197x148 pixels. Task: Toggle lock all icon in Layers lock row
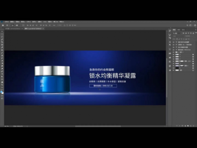pos(186,39)
